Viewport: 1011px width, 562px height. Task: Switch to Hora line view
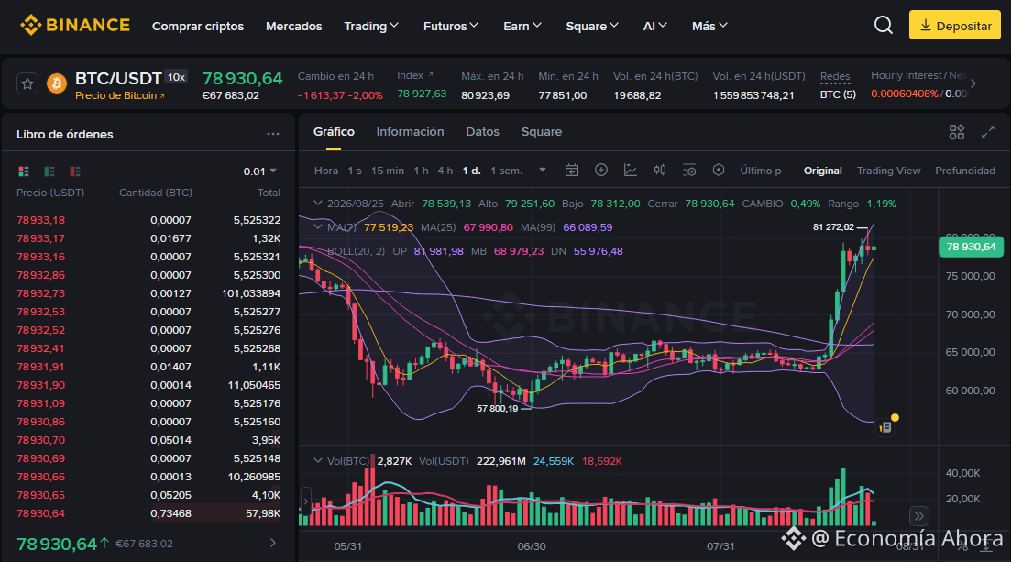click(x=326, y=171)
